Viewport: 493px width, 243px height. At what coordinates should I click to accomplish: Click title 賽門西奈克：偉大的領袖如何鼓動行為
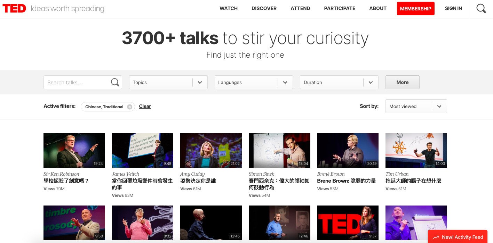[x=279, y=184]
